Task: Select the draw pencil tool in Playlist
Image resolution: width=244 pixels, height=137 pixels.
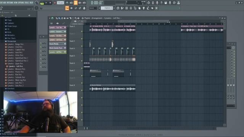Action: pyautogui.click(x=57, y=18)
